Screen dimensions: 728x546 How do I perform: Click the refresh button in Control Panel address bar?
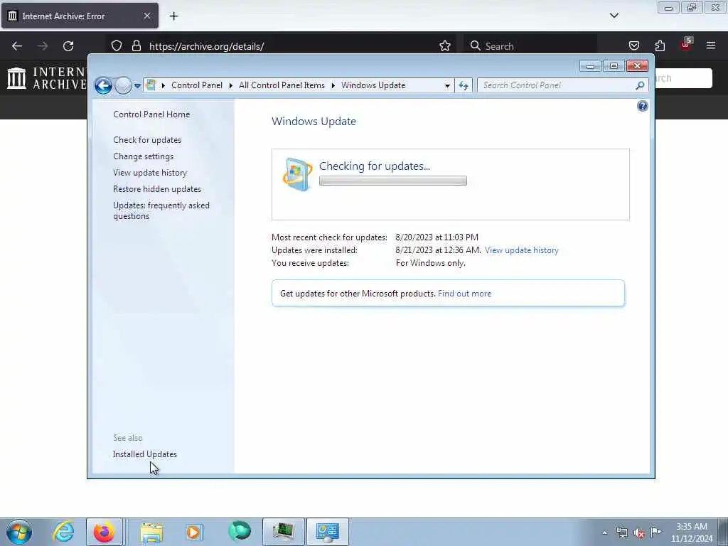click(464, 85)
